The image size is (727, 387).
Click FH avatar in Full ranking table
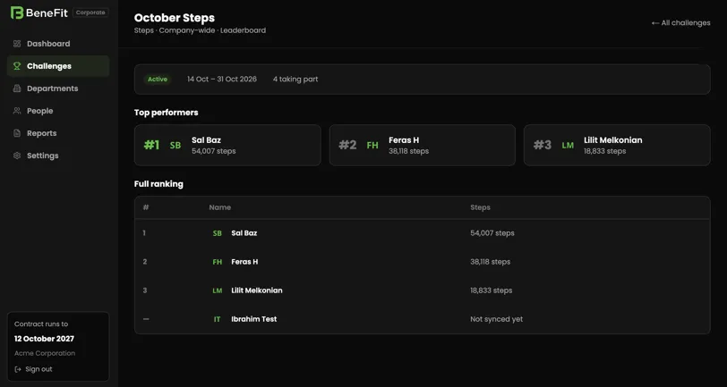(217, 262)
